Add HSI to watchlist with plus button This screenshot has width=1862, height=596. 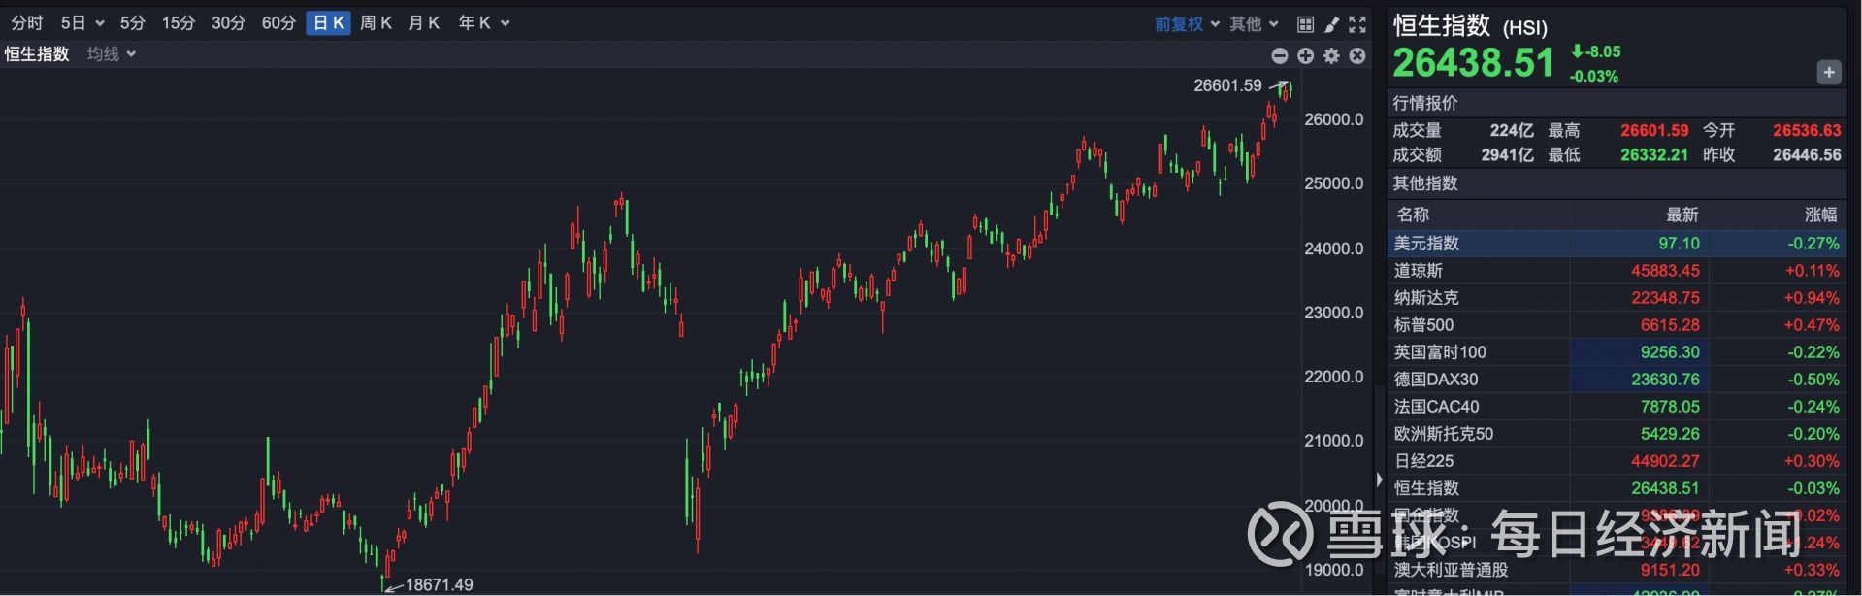tap(1829, 72)
